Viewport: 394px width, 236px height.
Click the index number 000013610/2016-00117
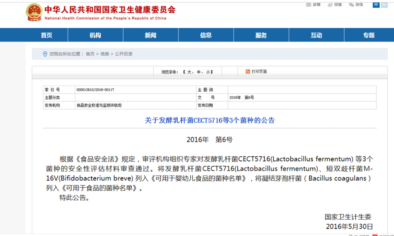[x=95, y=90]
